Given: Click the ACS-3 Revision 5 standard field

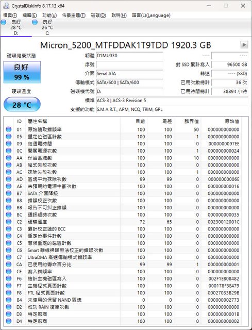Looking at the screenshot, I should [172, 101].
